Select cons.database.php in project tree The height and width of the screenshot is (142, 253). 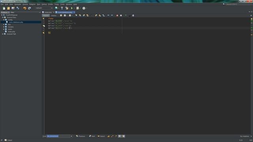16,22
